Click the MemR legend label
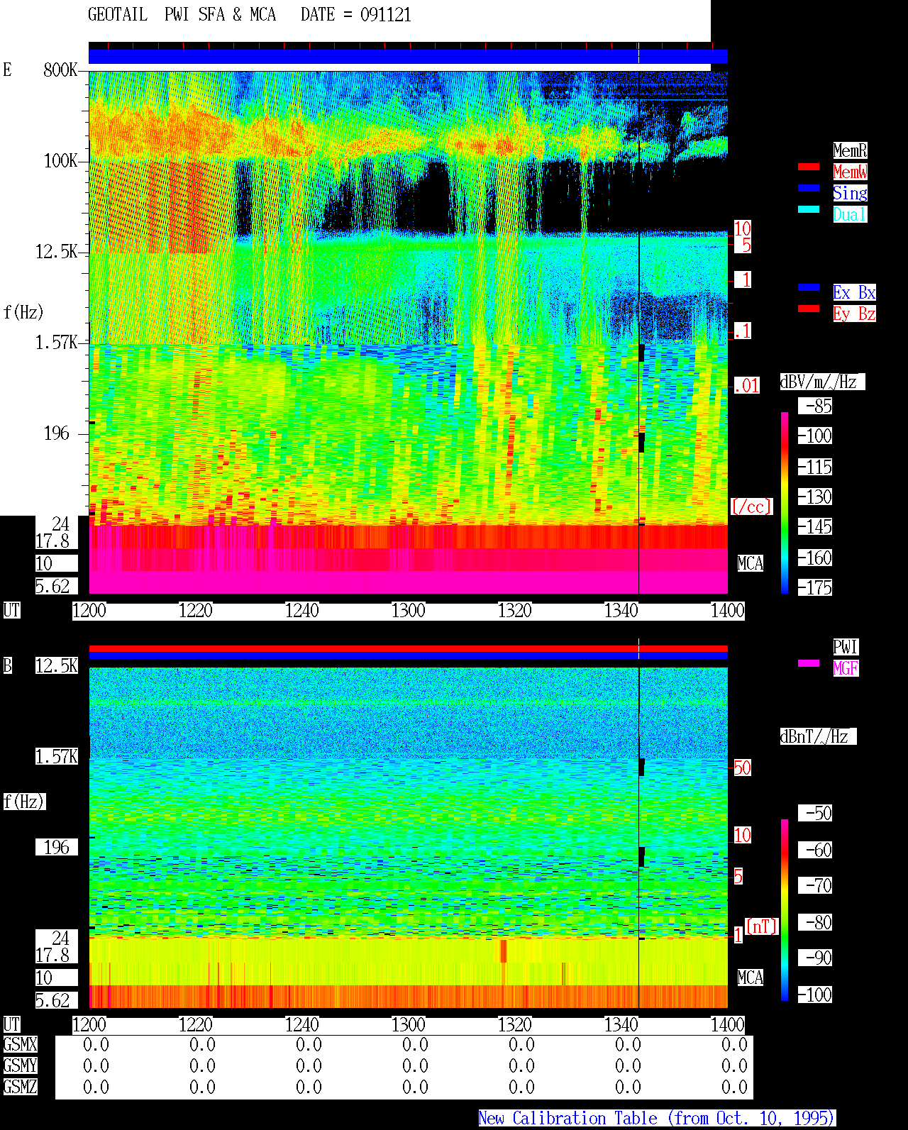908x1130 pixels. (x=850, y=150)
